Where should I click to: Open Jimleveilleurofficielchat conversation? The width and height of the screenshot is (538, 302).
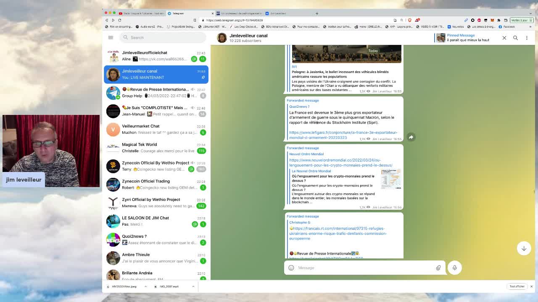[x=156, y=56]
